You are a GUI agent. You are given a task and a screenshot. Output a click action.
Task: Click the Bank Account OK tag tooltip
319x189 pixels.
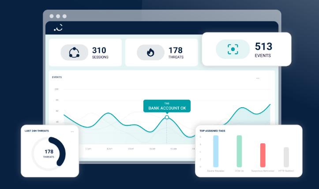[x=167, y=106]
